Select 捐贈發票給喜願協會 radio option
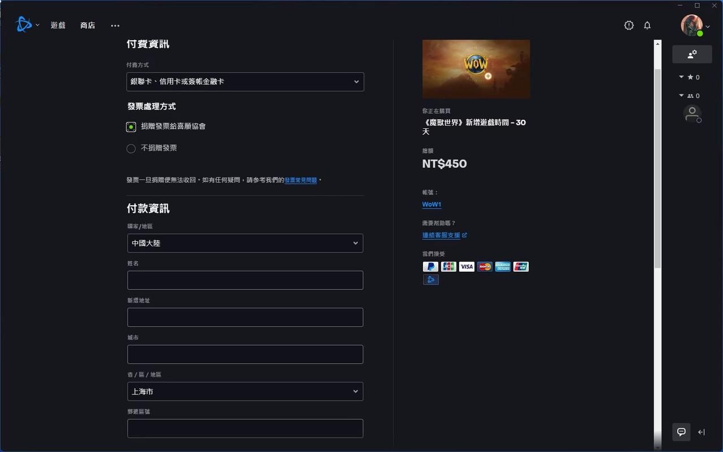This screenshot has height=452, width=723. point(131,127)
